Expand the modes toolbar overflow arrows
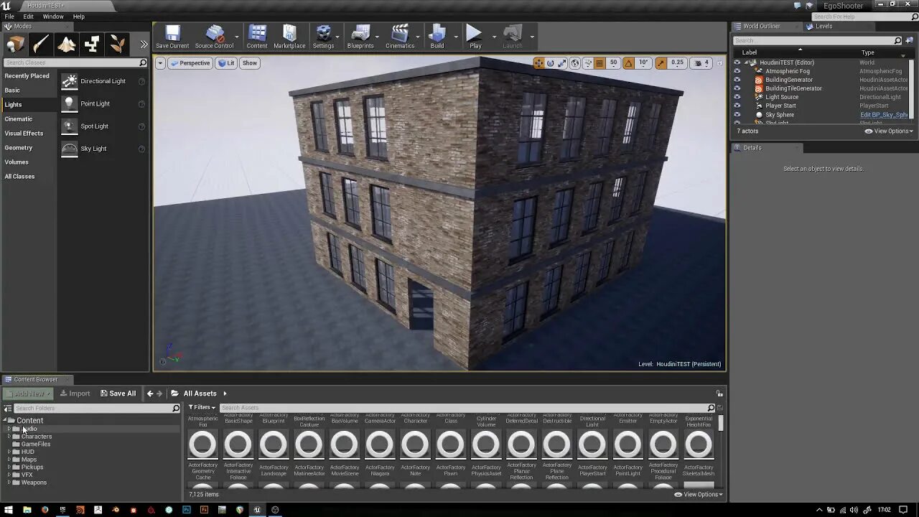919x517 pixels. pos(144,45)
